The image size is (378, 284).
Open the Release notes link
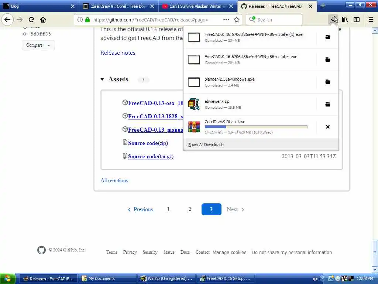(118, 53)
